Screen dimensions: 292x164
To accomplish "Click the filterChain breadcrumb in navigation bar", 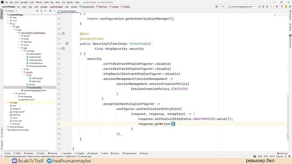I will (x=102, y=7).
